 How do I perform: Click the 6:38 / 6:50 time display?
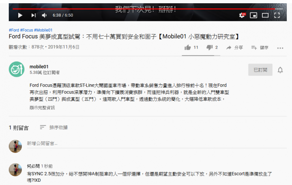[63, 15]
